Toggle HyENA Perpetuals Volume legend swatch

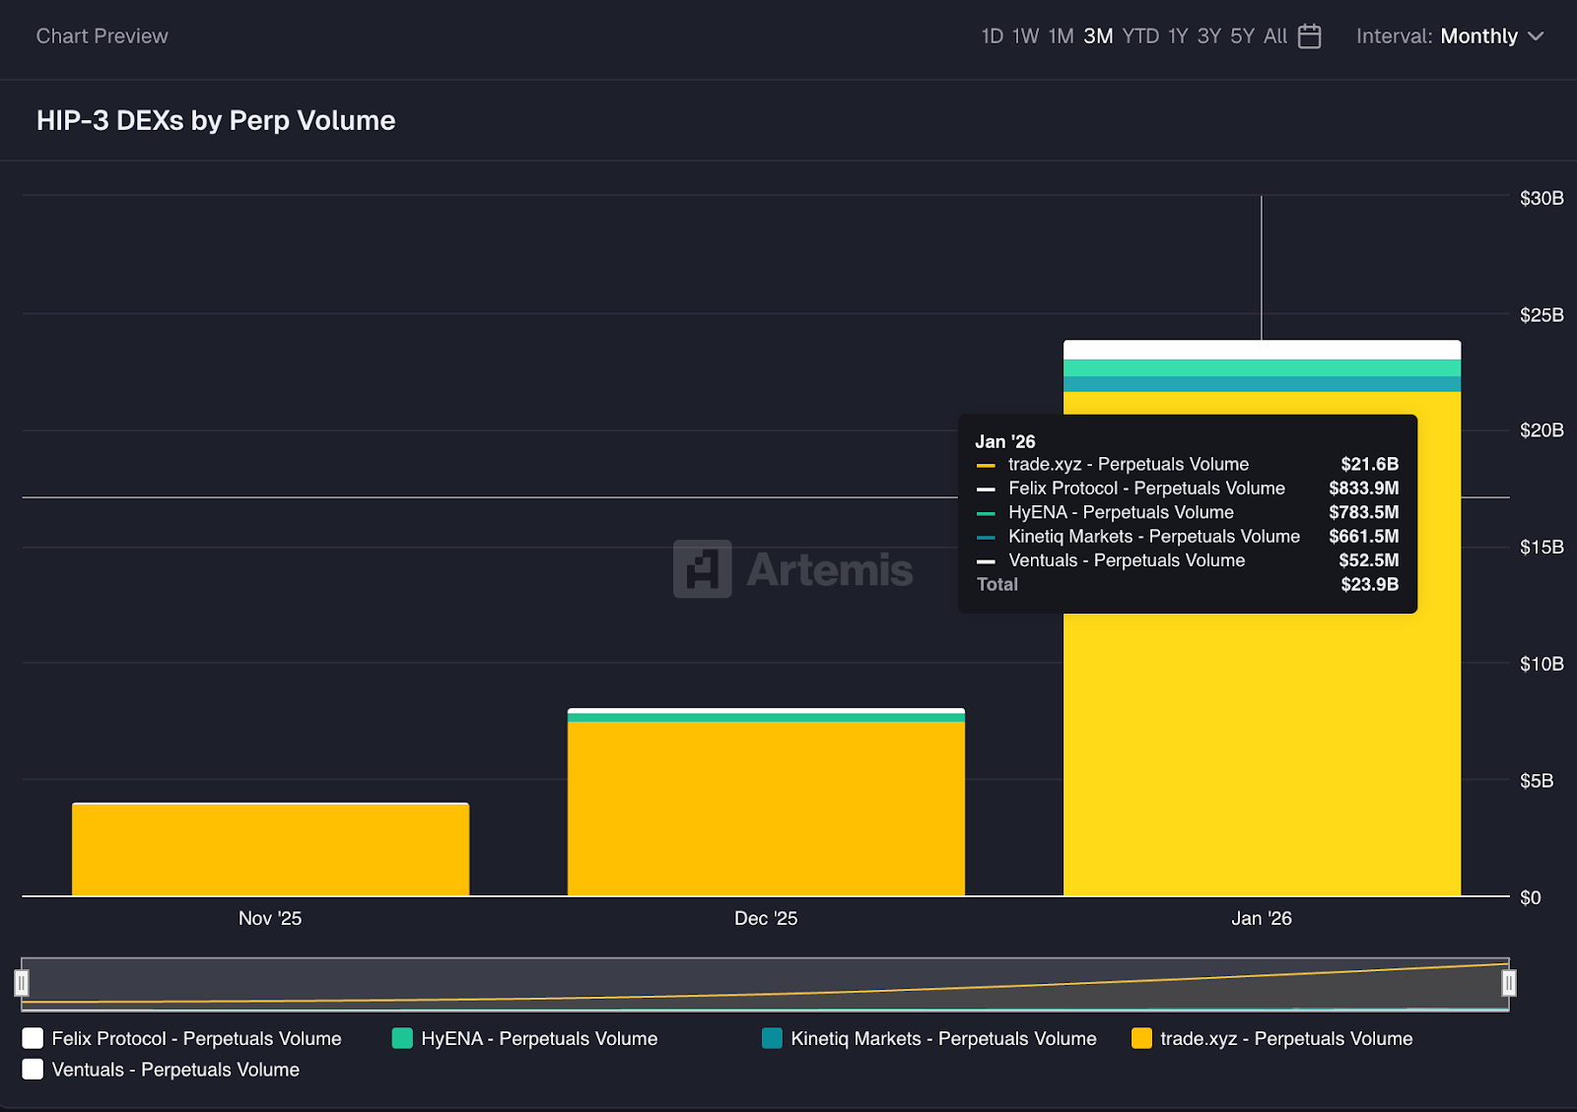[402, 1038]
